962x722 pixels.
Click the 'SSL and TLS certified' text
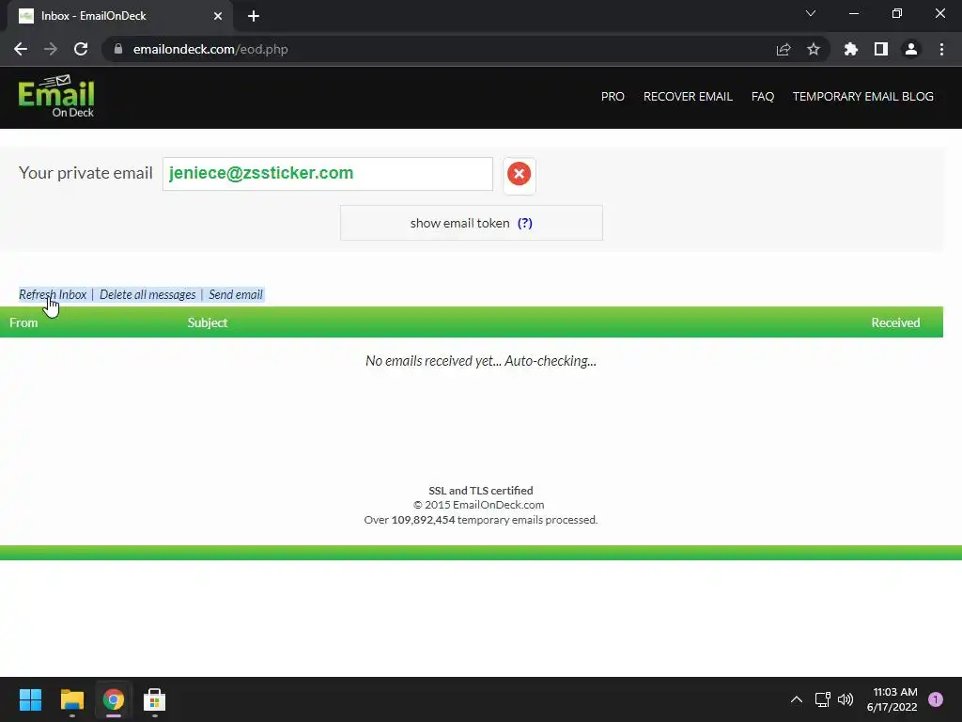(x=480, y=491)
